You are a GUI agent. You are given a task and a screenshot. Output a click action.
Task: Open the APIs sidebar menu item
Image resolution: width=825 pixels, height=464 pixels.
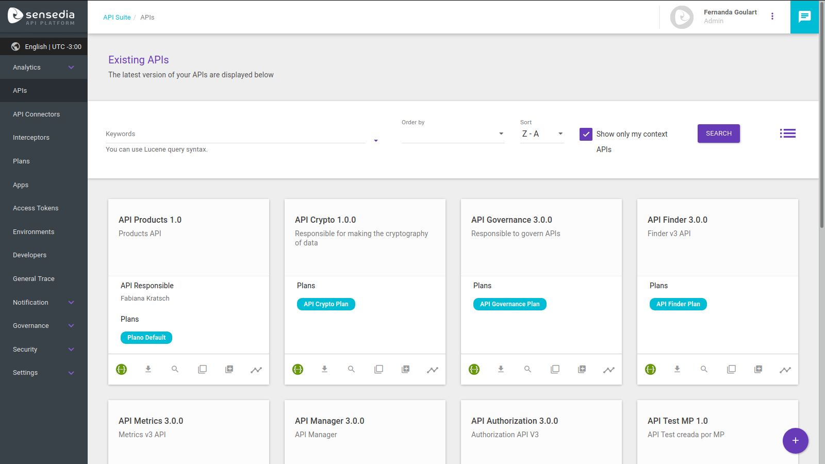click(20, 90)
